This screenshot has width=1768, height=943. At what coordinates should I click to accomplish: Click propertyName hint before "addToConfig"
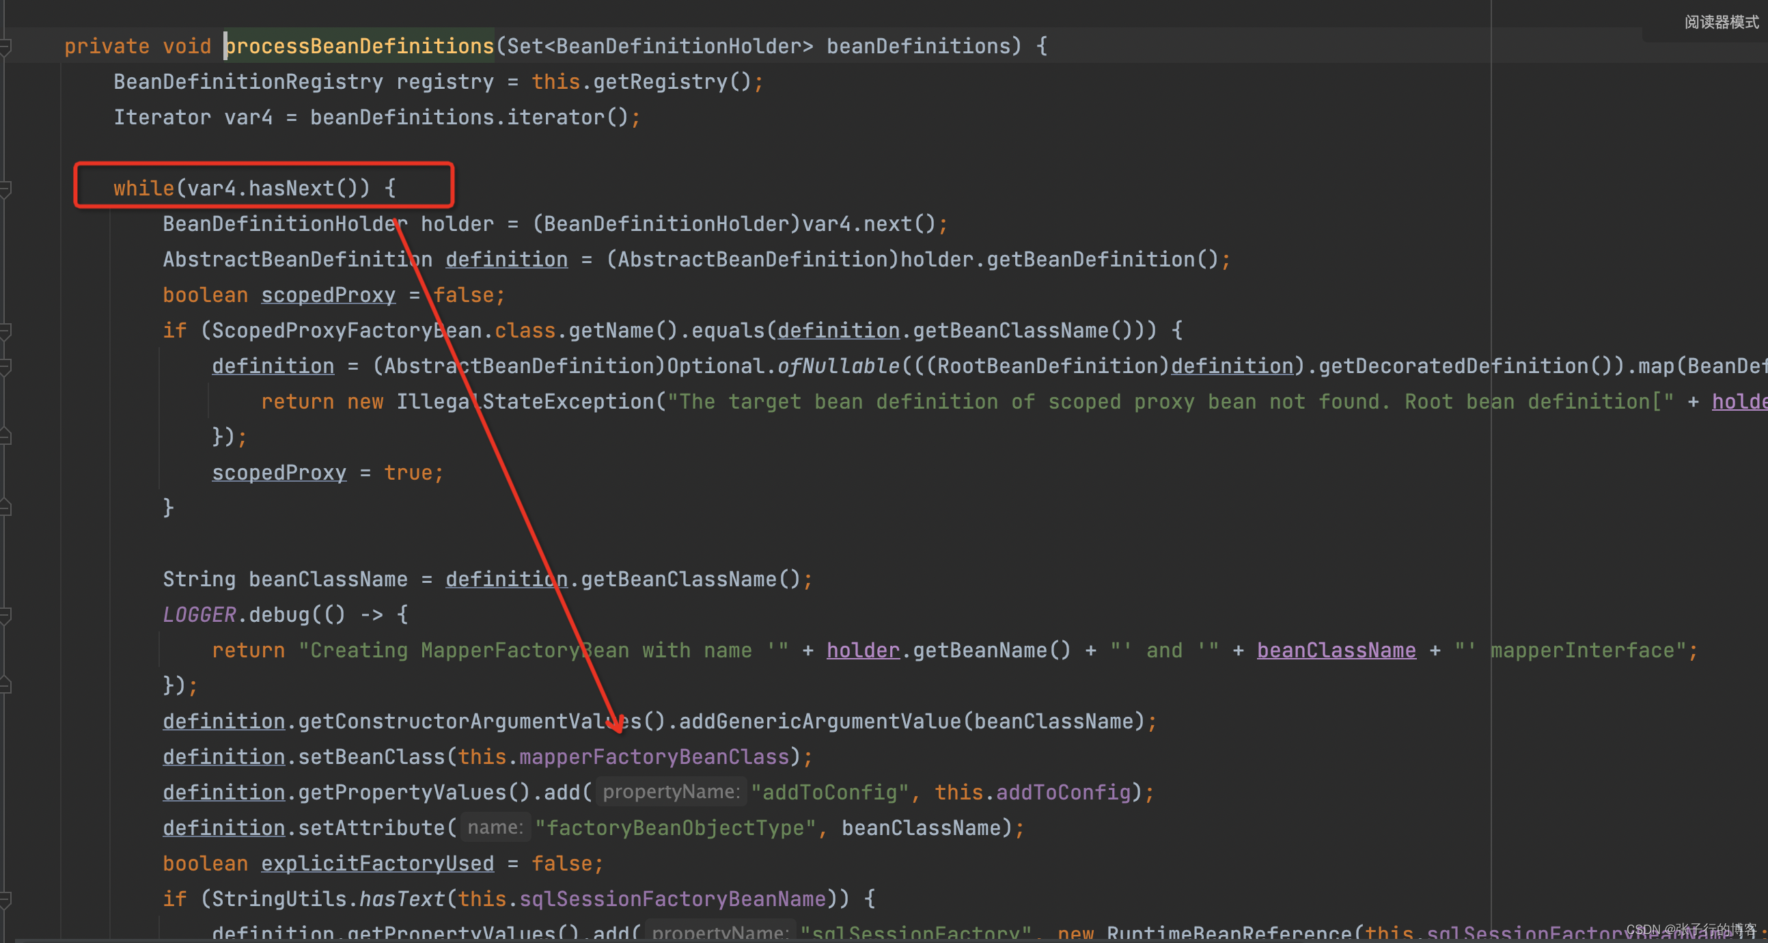[x=671, y=792]
